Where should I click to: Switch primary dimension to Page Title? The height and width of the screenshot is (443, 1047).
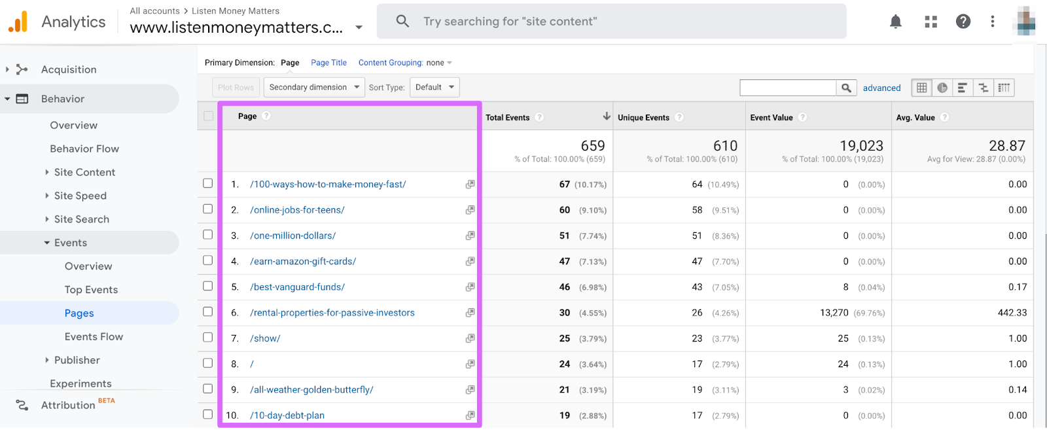[328, 63]
